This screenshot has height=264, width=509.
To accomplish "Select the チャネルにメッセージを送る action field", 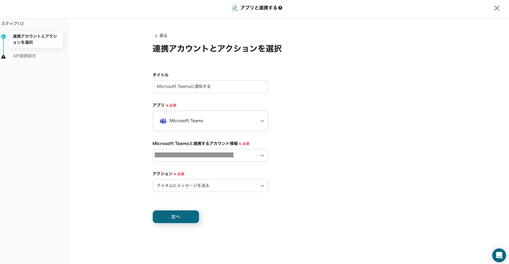I will point(202,186).
